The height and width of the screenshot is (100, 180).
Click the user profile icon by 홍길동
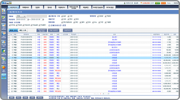tap(125, 3)
